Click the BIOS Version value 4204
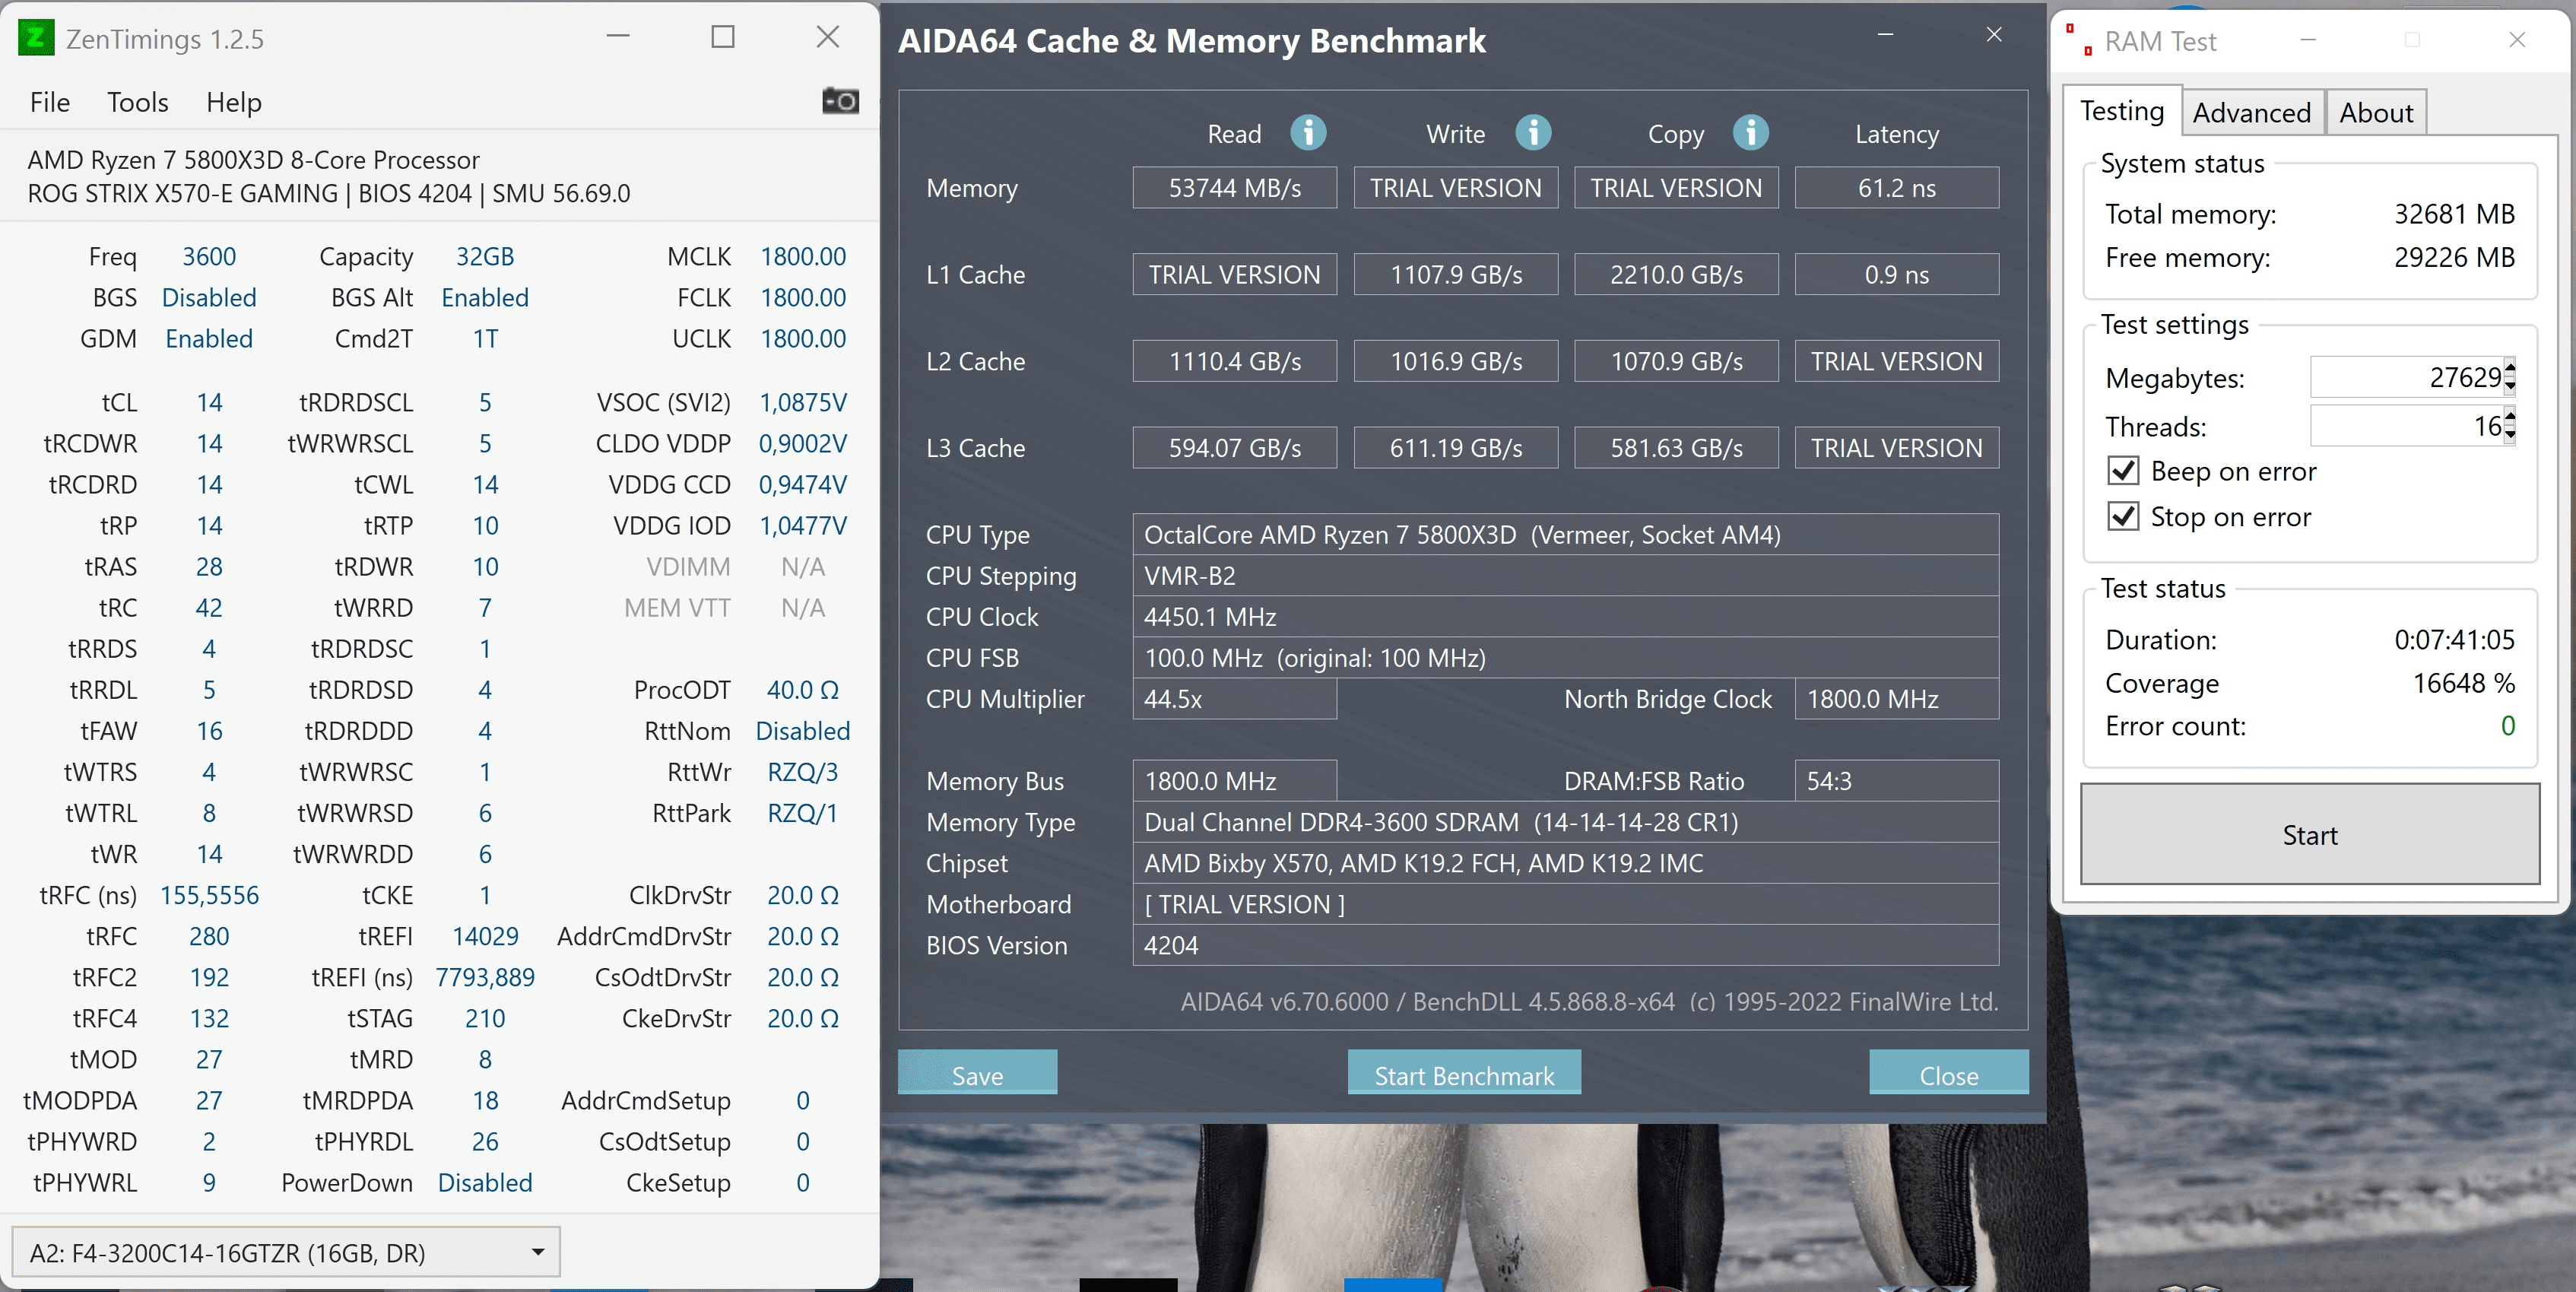This screenshot has width=2576, height=1292. (x=1566, y=945)
